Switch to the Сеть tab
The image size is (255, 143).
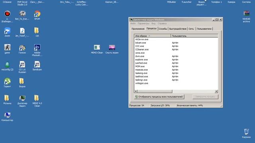[x=191, y=29]
